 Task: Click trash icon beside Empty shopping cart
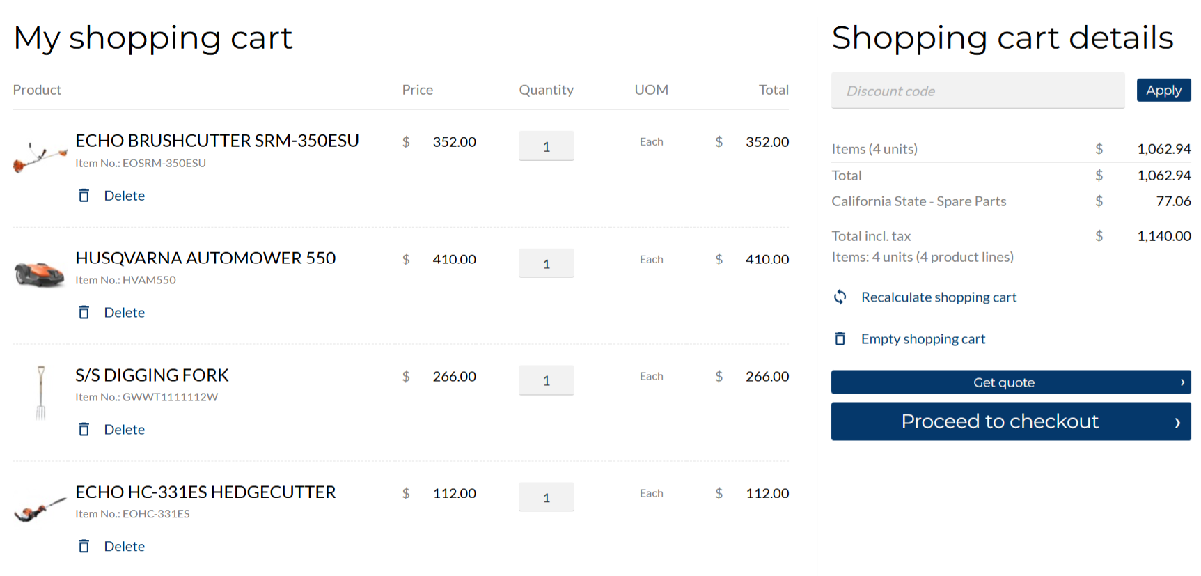point(840,339)
